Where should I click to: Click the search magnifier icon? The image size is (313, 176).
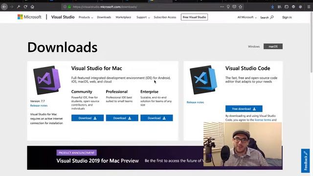[272, 18]
